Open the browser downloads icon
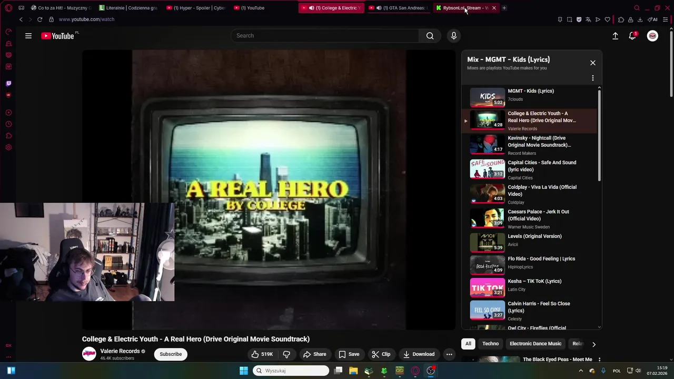Viewport: 674px width, 379px height. point(640,19)
